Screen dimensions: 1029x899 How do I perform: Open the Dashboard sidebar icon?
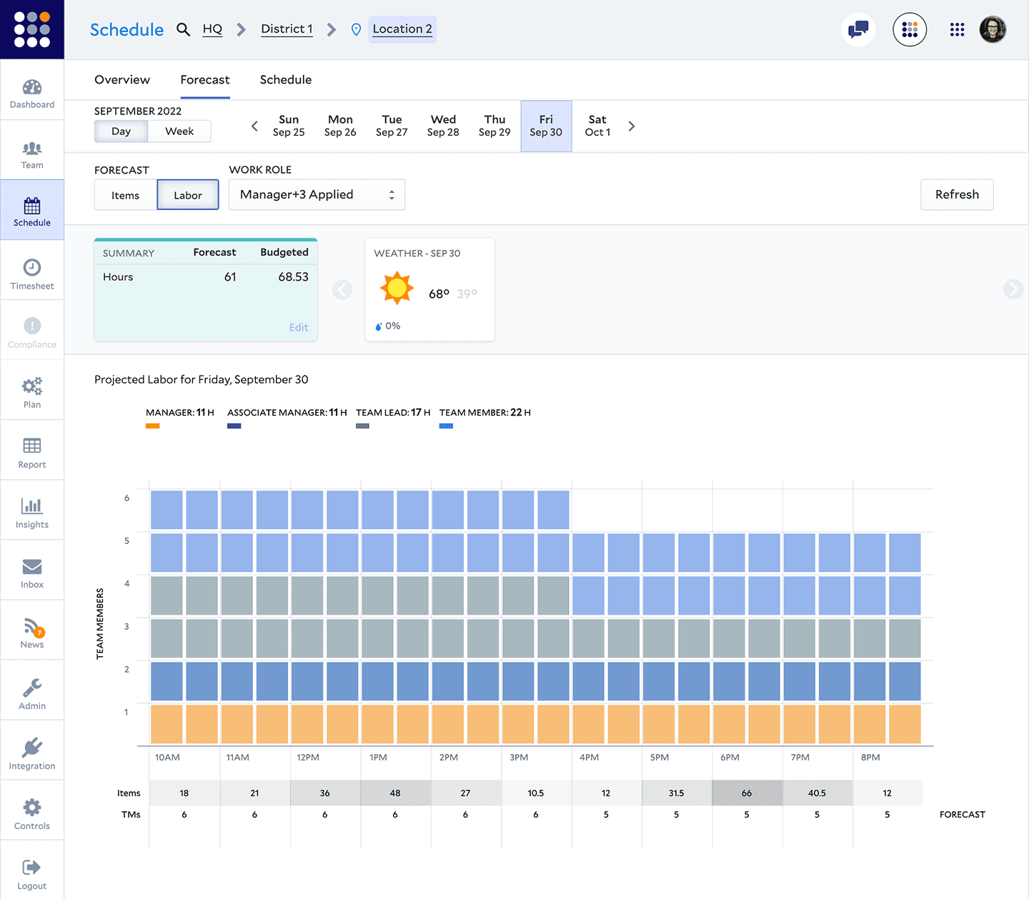32,88
